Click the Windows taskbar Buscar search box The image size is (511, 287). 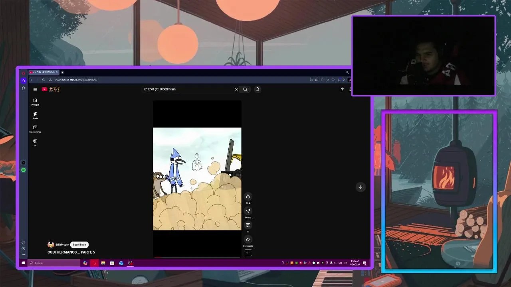[54, 263]
